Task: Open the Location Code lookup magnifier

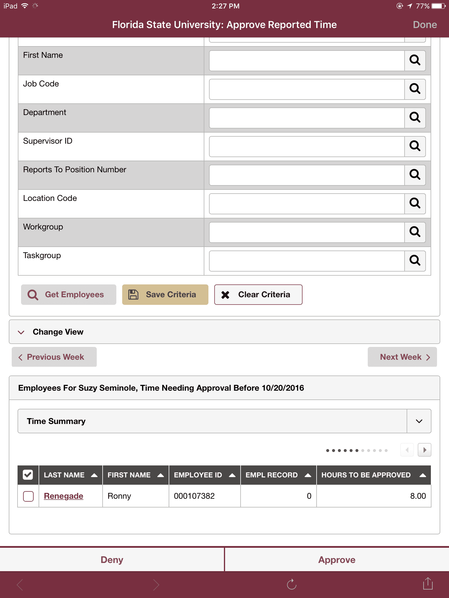Action: tap(415, 204)
